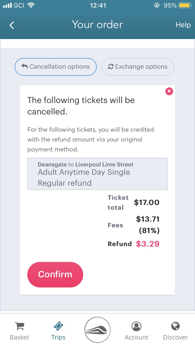Select the Discover globe icon

click(x=175, y=326)
